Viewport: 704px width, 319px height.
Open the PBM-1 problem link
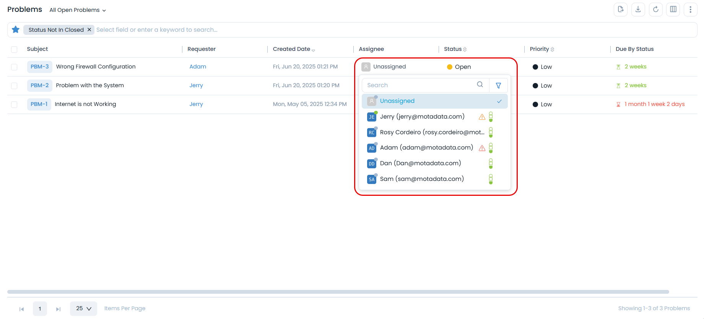pos(39,104)
